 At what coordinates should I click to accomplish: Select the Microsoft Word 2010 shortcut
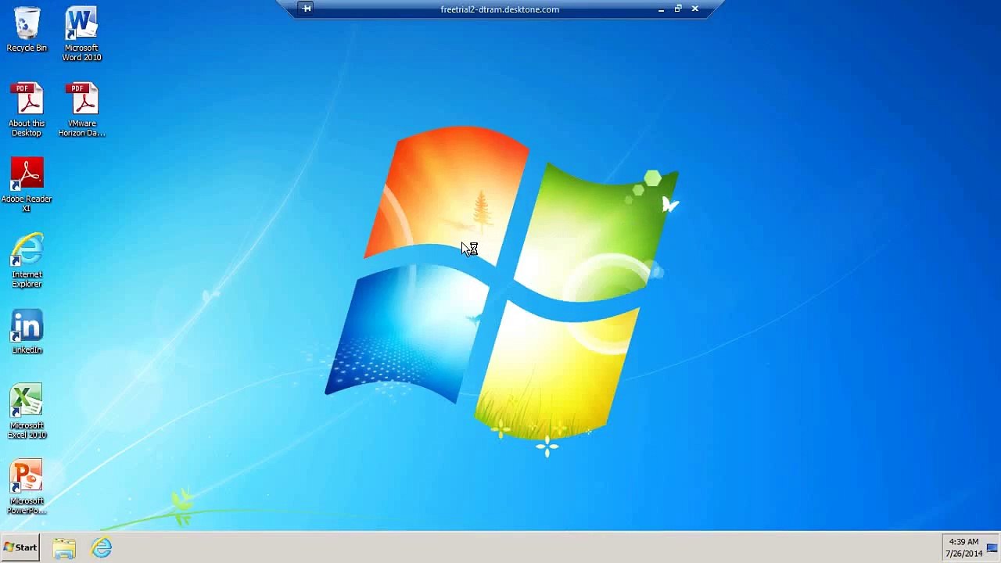(x=81, y=34)
